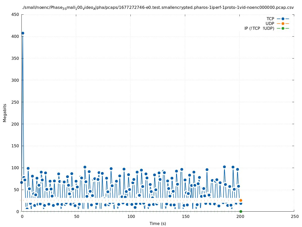Click the pcap.csv file path title
Viewport: 302px width, 227px height.
tap(158, 8)
